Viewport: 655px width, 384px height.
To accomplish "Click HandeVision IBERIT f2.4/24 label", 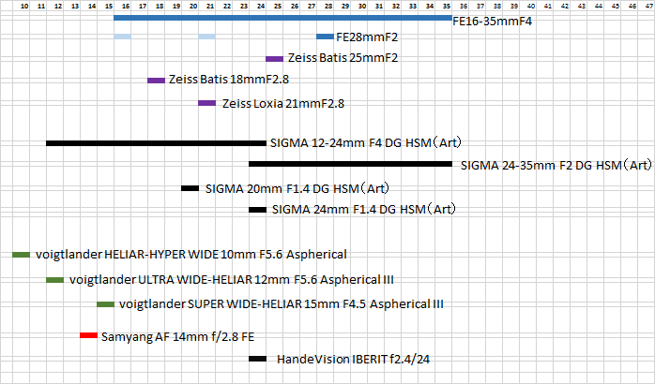I will click(354, 359).
